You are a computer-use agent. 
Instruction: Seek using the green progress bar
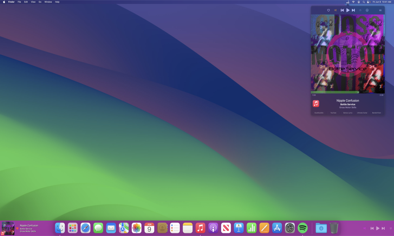point(348,92)
